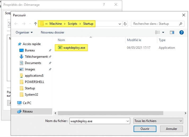Click the Rechercher dans Startup search field
Screen dimensions: 189x137
[x=158, y=24]
